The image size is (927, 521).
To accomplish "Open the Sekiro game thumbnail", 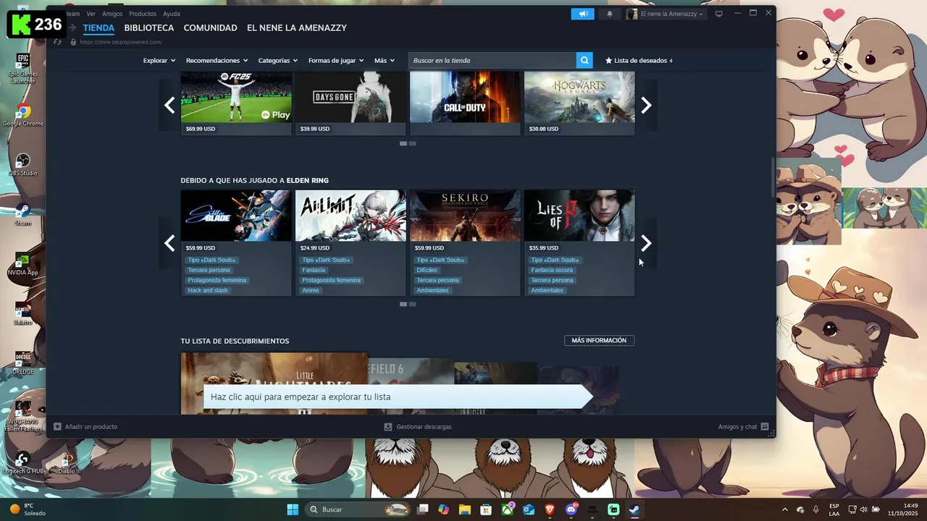I will [x=465, y=216].
